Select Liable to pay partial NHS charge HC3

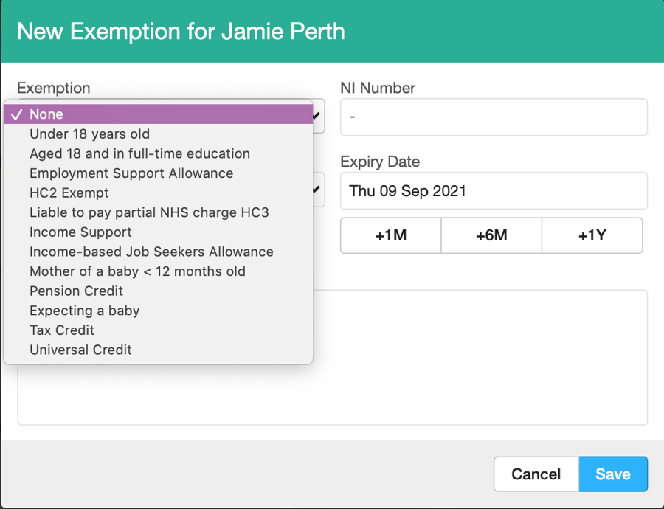(149, 212)
